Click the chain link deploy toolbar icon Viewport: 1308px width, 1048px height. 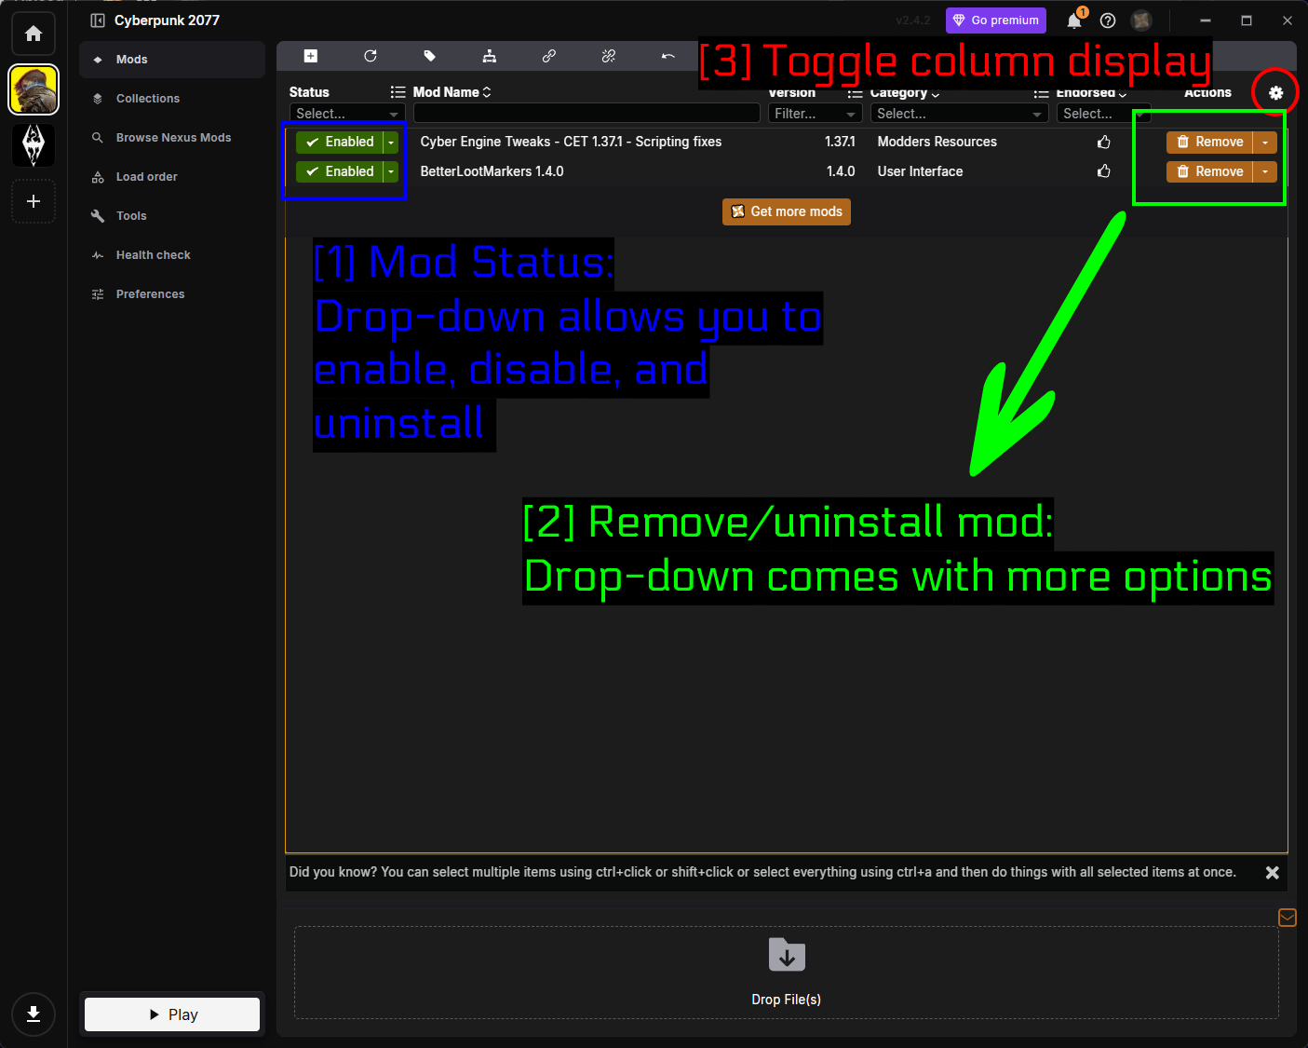[x=549, y=56]
